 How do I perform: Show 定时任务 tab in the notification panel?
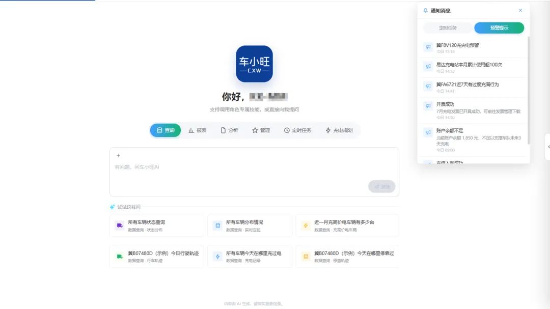click(448, 27)
